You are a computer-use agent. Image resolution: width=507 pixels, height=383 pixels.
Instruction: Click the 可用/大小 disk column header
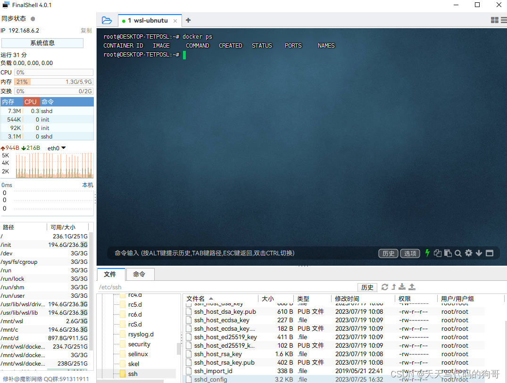(x=67, y=227)
